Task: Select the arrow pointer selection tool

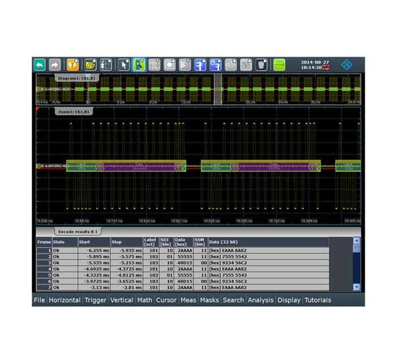Action: click(124, 65)
